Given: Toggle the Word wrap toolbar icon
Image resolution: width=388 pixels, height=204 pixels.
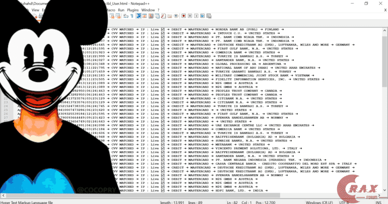Looking at the screenshot, I should (126, 16).
